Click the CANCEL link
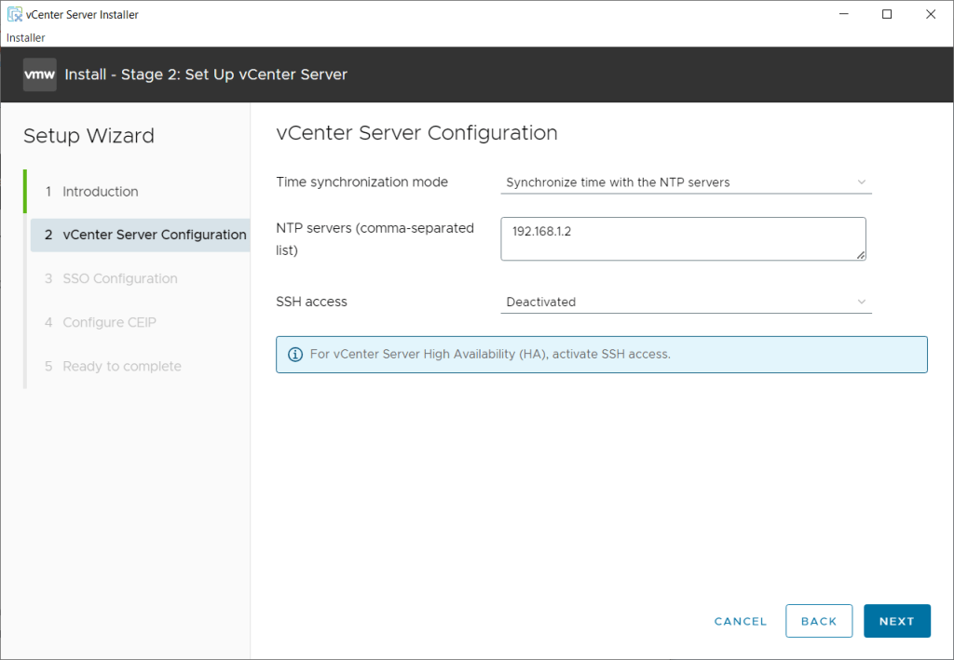 [740, 621]
